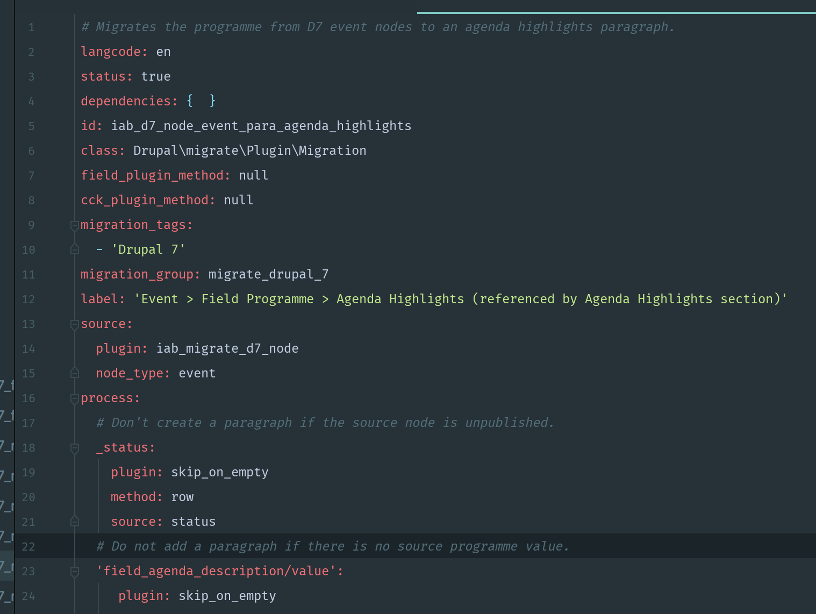Click the label key on line 12
Viewport: 816px width, 614px height.
coord(103,299)
